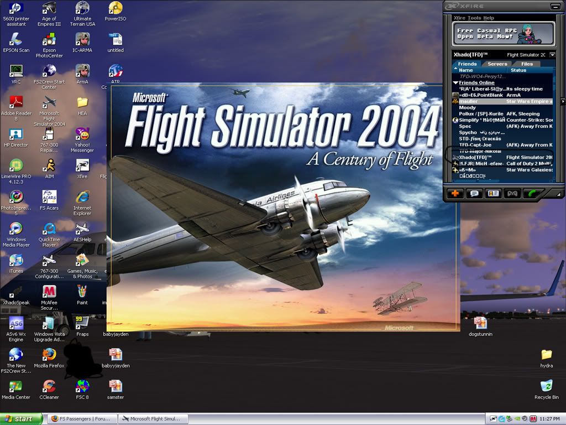The image size is (566, 425).
Task: Select the AIM desktop icon
Action: click(49, 169)
